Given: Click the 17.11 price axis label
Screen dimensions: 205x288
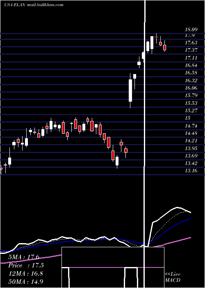Looking at the screenshot, I should point(191,58).
